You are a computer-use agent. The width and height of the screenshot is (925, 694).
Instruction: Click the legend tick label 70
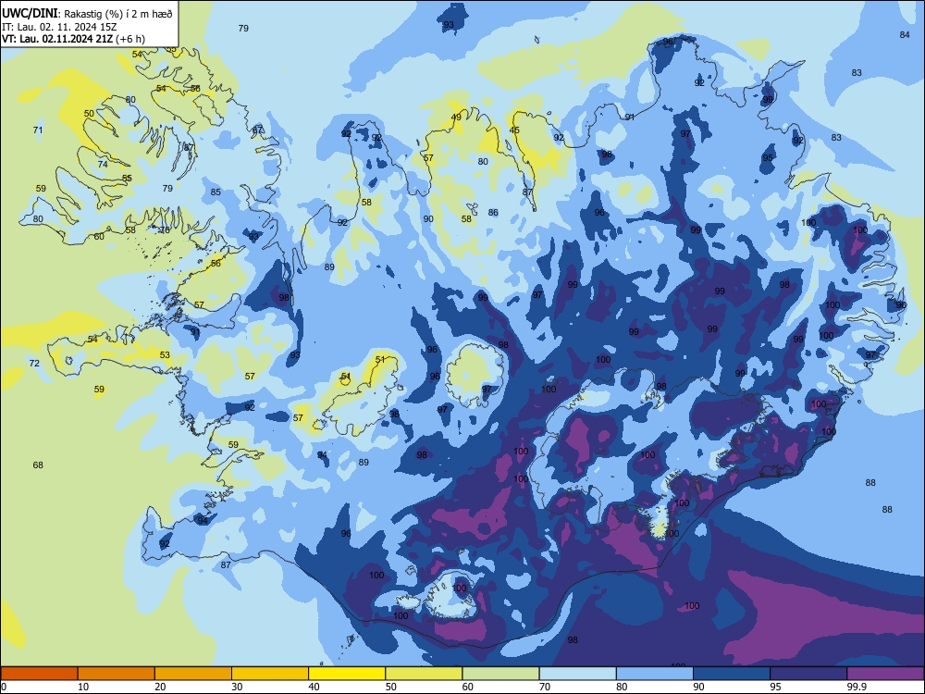click(x=545, y=687)
